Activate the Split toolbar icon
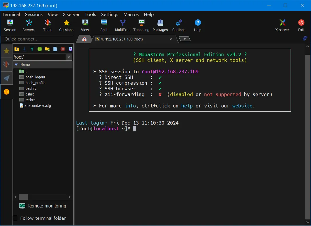 [x=104, y=26]
